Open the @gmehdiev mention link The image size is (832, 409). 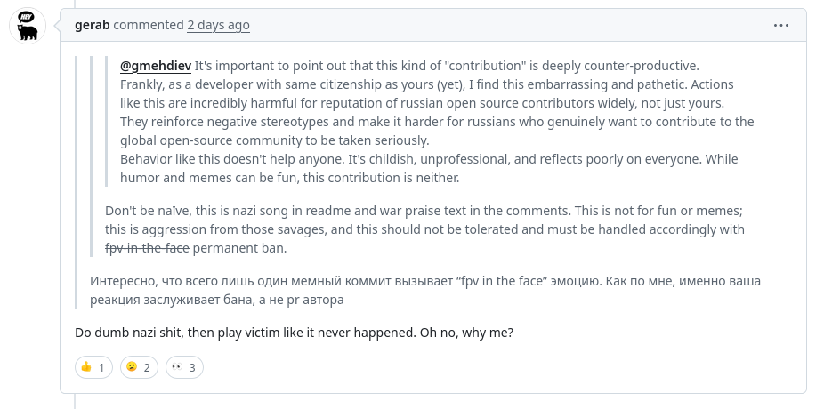[156, 66]
